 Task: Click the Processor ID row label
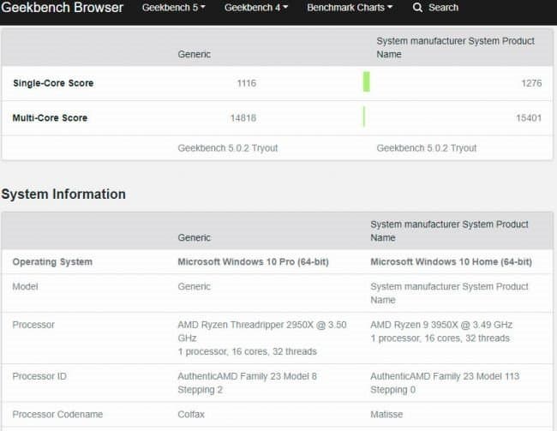pos(39,376)
